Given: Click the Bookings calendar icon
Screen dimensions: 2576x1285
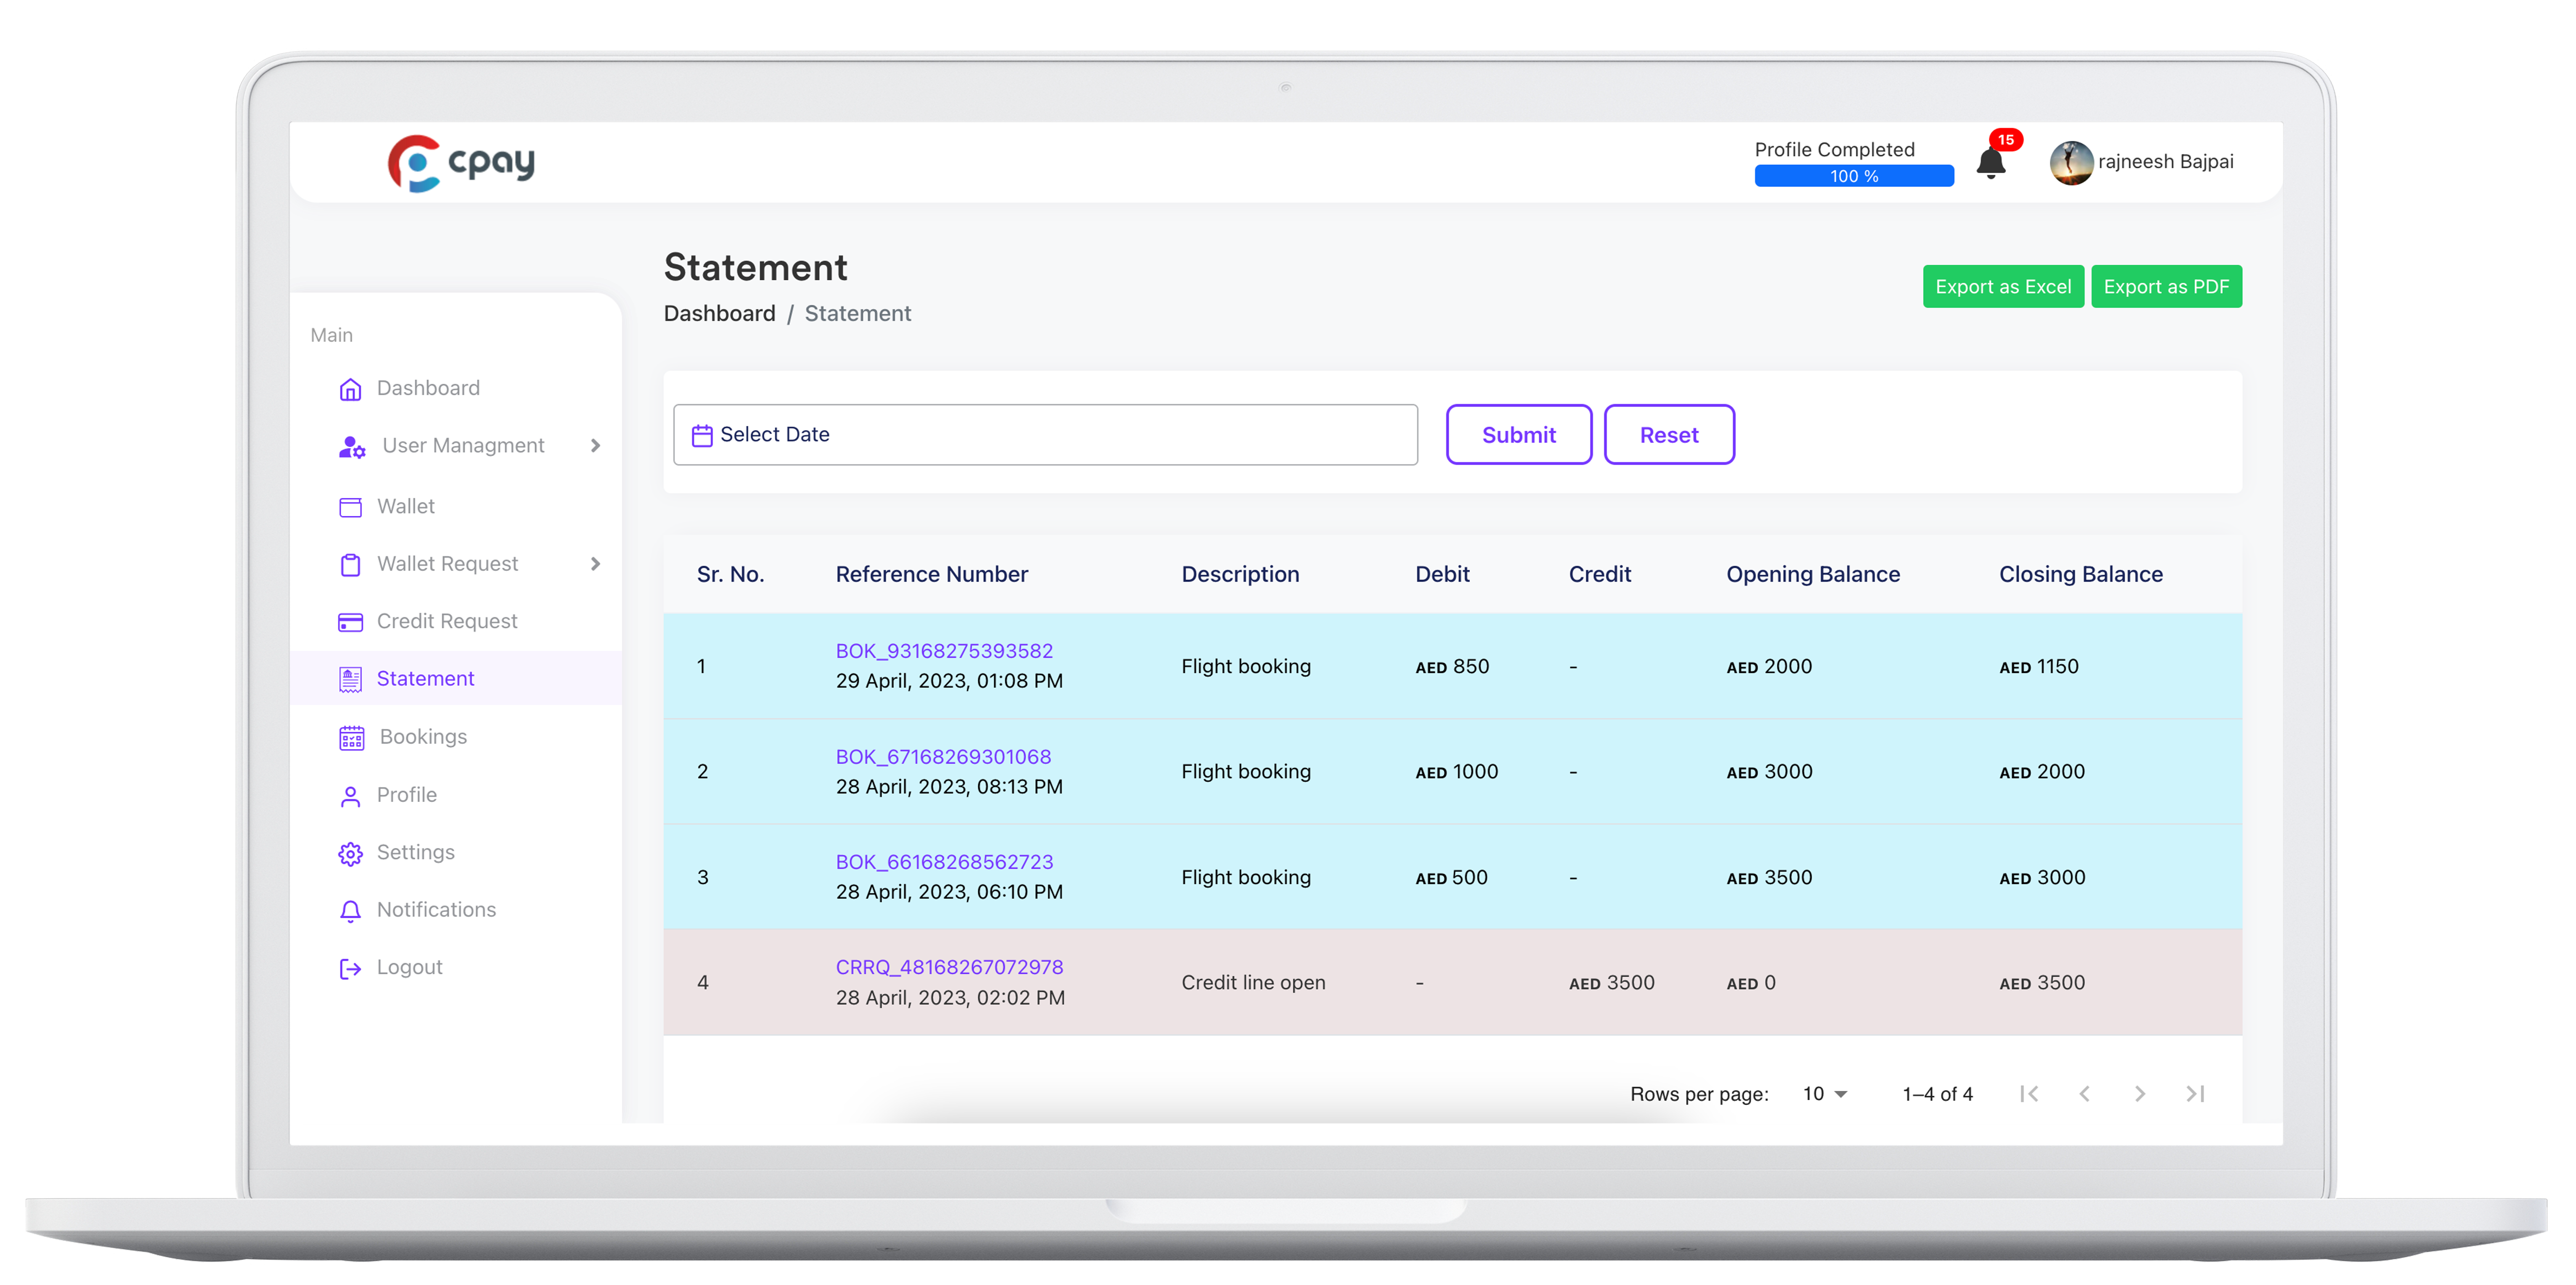Looking at the screenshot, I should pos(352,738).
